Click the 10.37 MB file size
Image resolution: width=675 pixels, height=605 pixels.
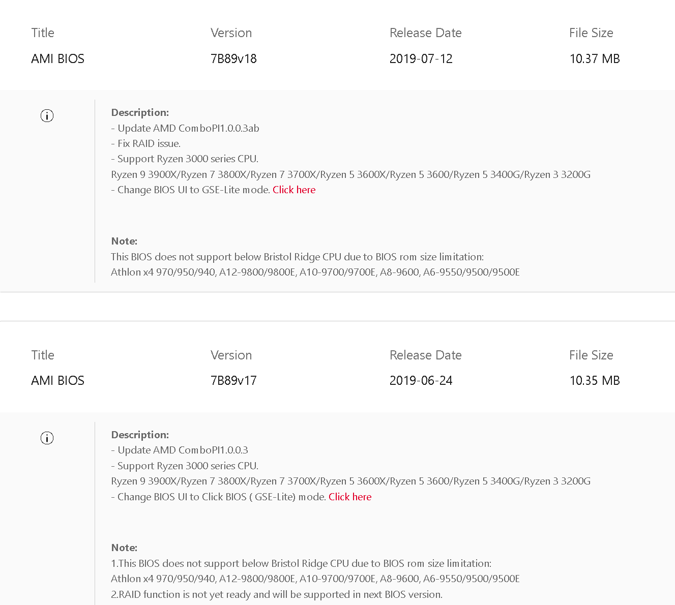pos(594,59)
